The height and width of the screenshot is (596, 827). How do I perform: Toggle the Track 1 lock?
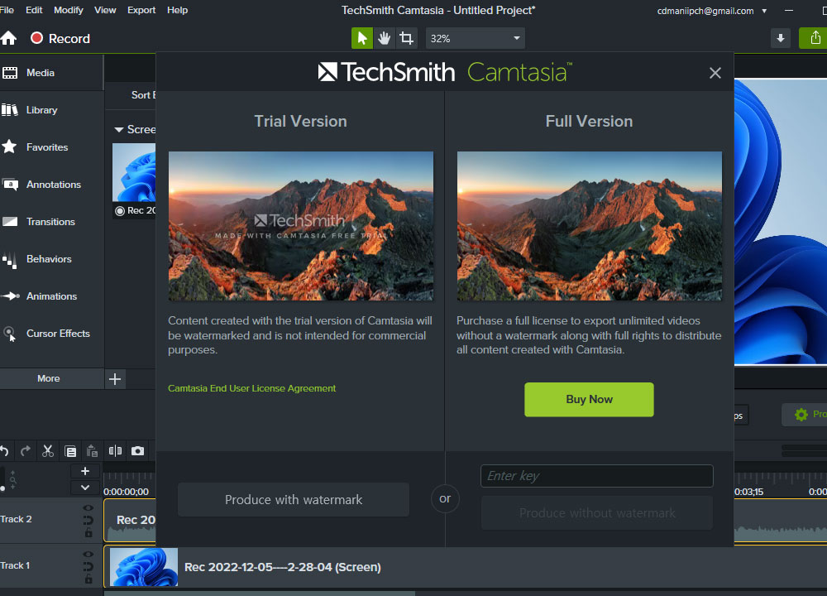(x=88, y=579)
